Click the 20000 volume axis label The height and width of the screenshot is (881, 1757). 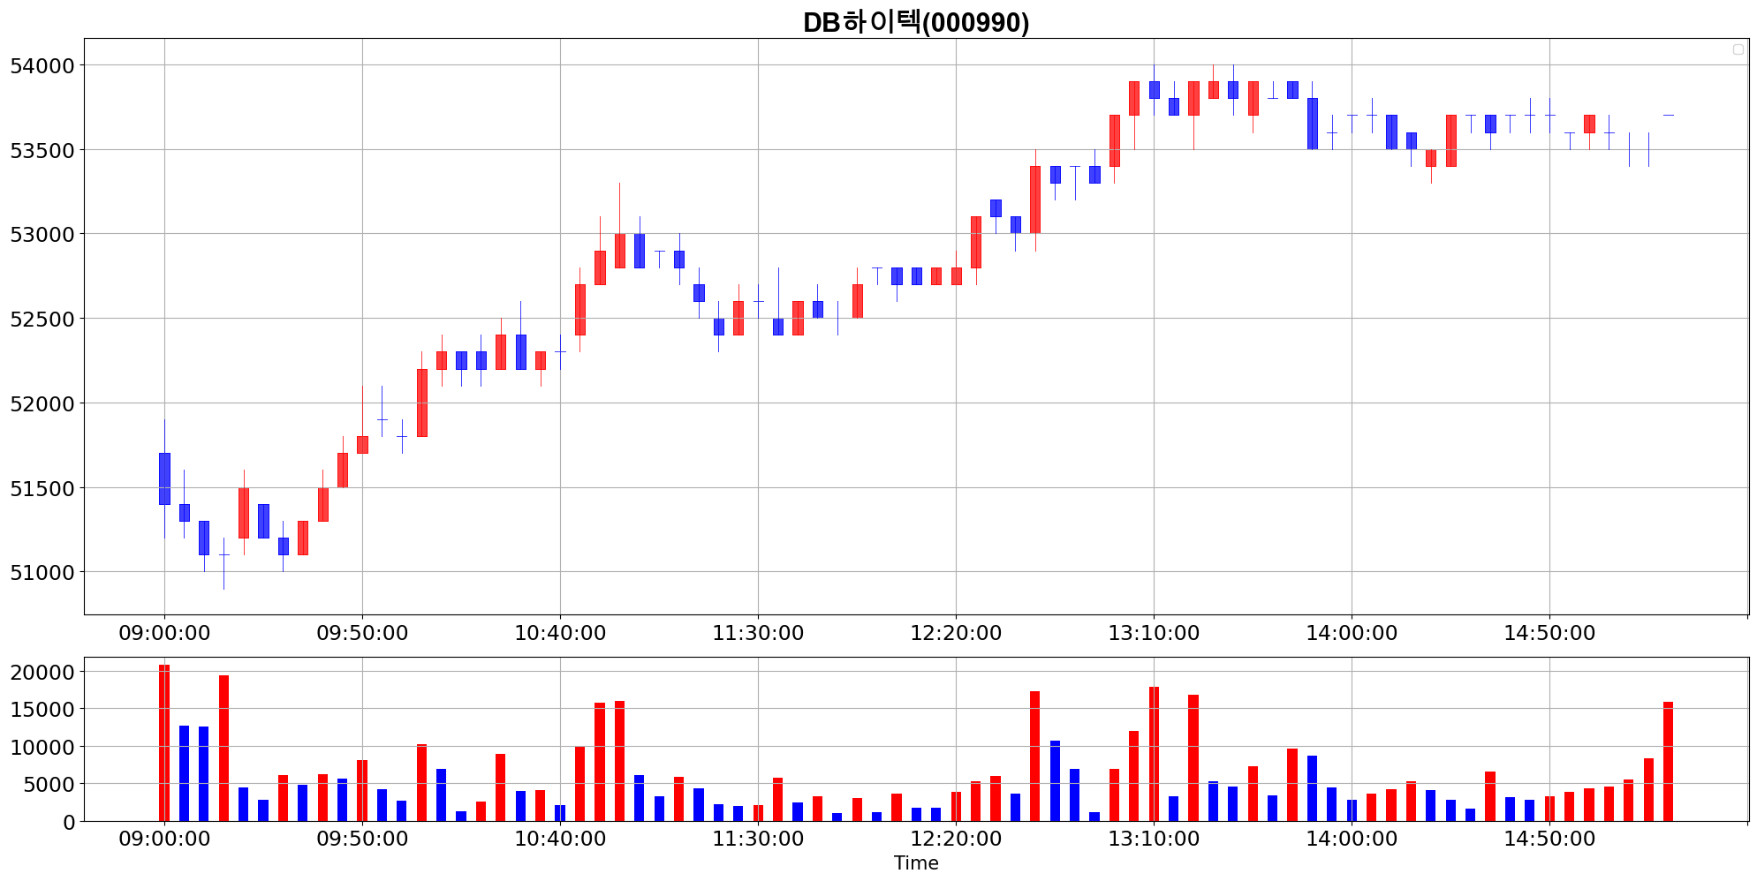[x=42, y=672]
